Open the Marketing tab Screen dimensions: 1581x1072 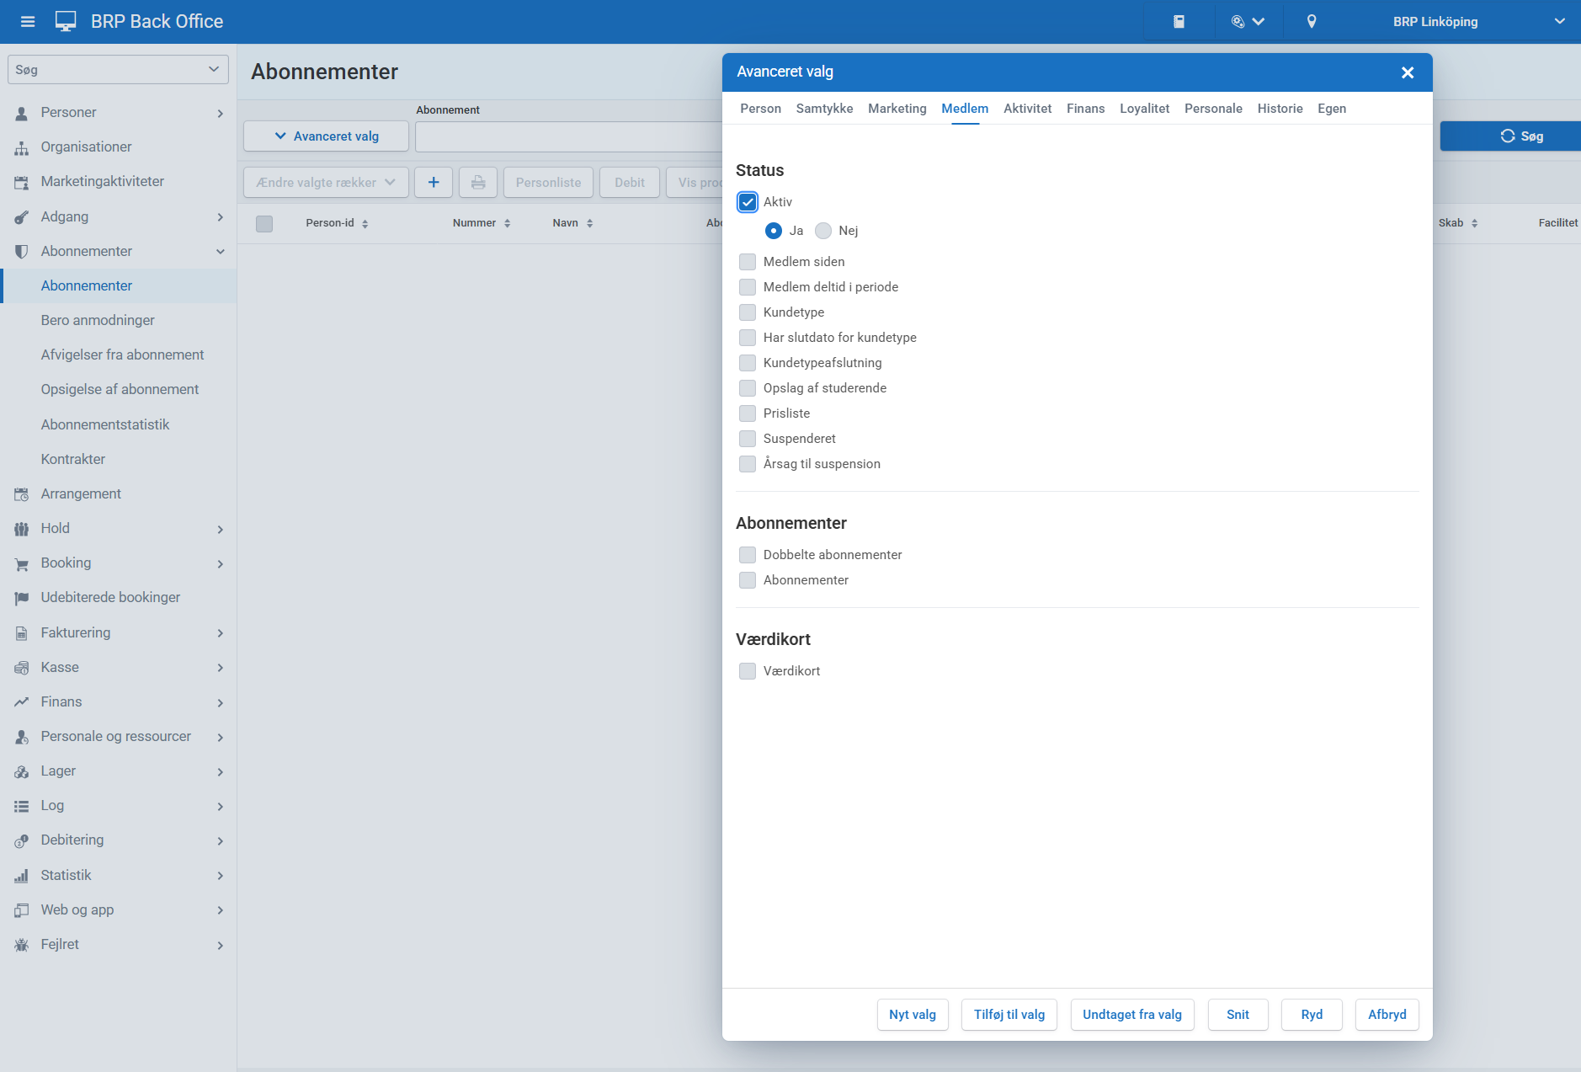point(897,109)
